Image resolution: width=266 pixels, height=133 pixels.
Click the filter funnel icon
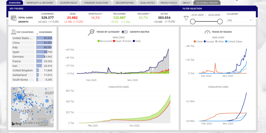pos(186,18)
